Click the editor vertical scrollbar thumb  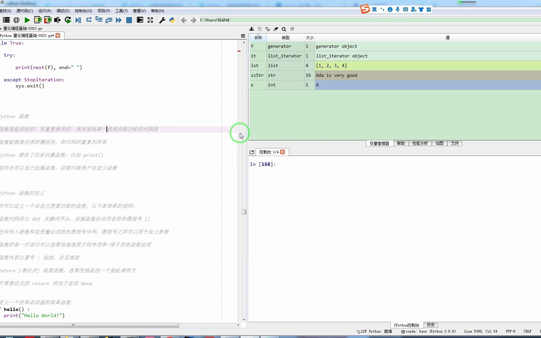(x=244, y=212)
